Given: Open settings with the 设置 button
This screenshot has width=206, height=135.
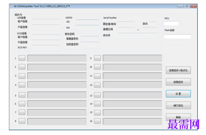Looking at the screenshot, I should (x=178, y=94).
